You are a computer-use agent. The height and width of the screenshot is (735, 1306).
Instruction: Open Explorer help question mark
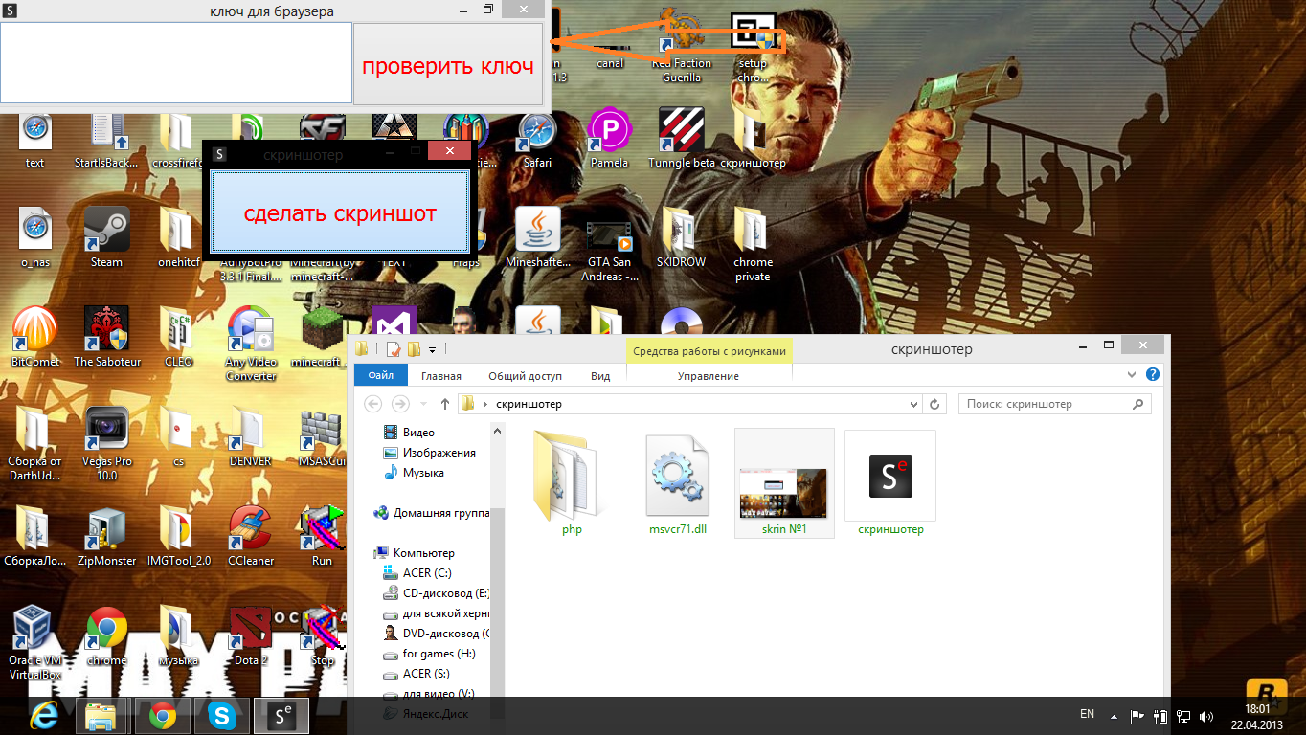tap(1153, 374)
